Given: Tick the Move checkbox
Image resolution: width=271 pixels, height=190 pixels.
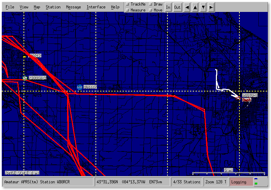Looking at the screenshot, I should click(150, 10).
